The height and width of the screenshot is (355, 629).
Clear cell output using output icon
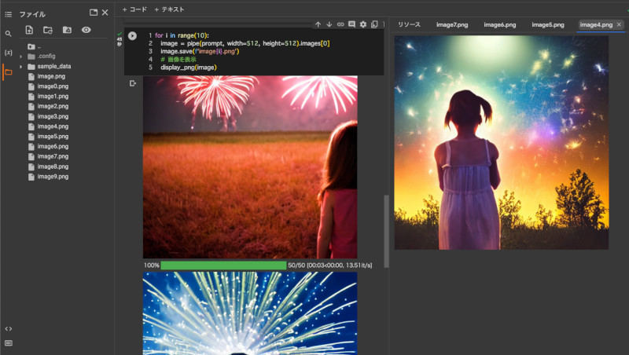tap(132, 83)
